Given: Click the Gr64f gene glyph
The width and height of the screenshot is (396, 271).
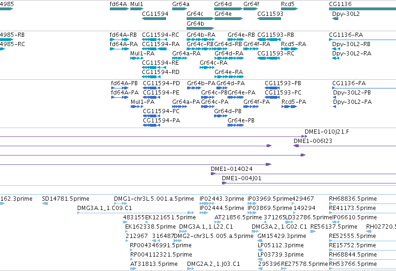Looking at the screenshot, I should click(x=250, y=9).
